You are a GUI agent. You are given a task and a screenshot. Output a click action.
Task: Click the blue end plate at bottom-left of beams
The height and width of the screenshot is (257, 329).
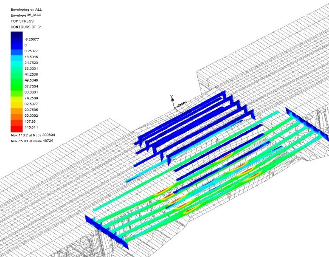[x=107, y=232]
